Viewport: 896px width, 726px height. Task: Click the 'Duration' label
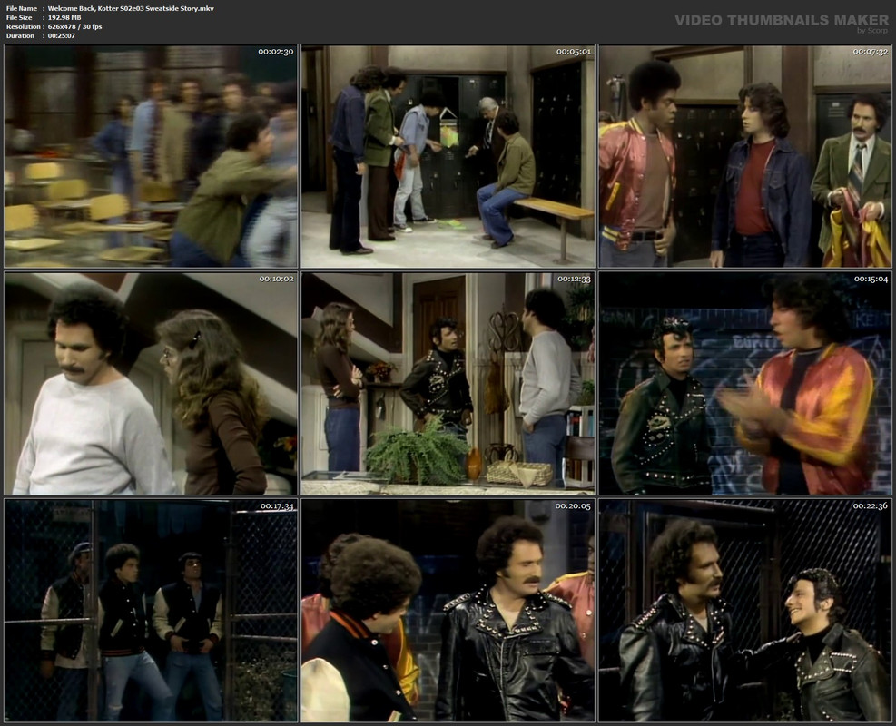coord(21,36)
